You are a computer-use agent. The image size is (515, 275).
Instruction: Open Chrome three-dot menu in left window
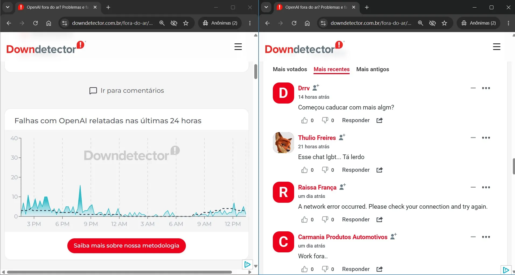(250, 23)
